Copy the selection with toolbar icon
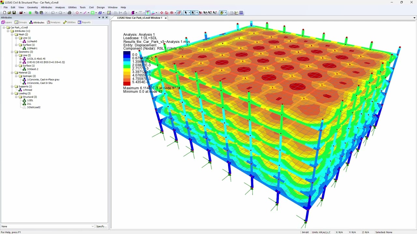This screenshot has width=417, height=234. click(36, 13)
